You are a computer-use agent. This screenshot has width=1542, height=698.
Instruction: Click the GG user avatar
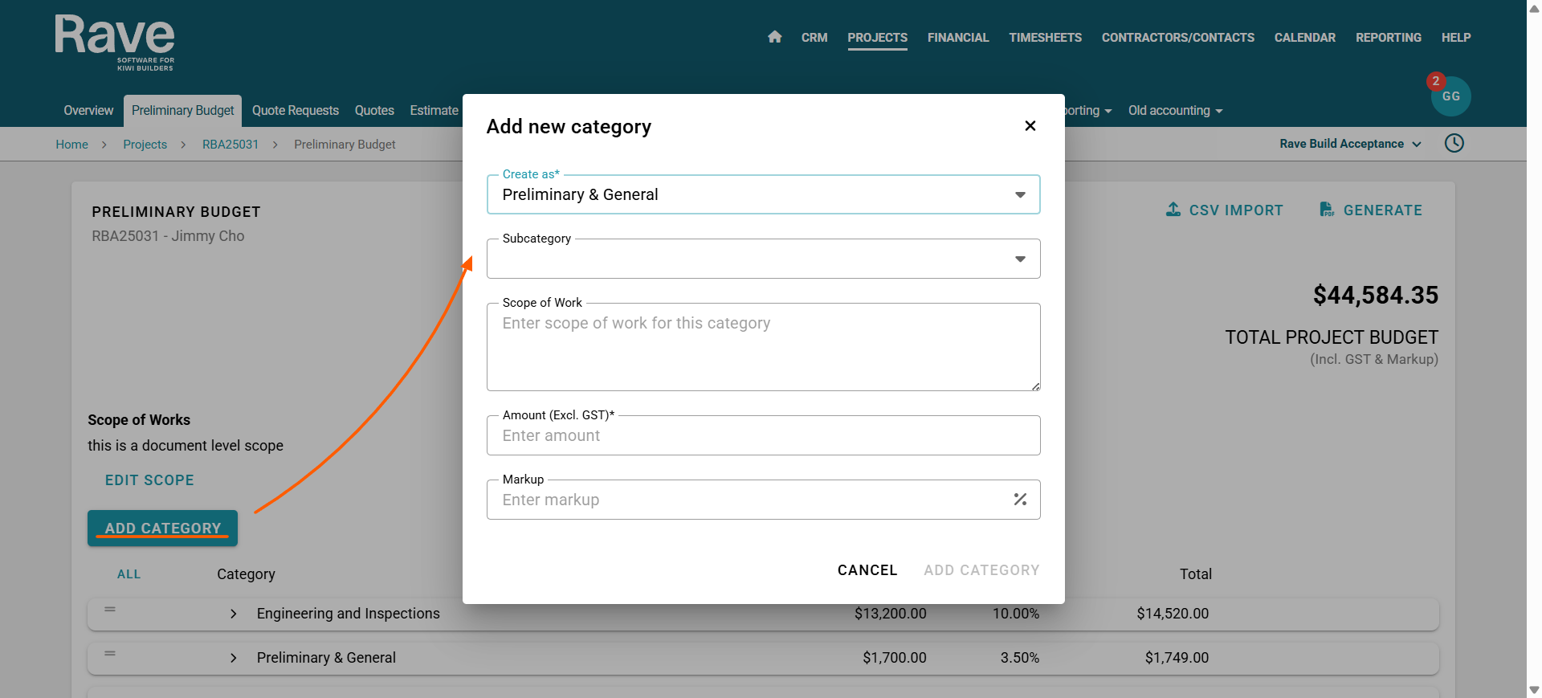click(x=1450, y=96)
